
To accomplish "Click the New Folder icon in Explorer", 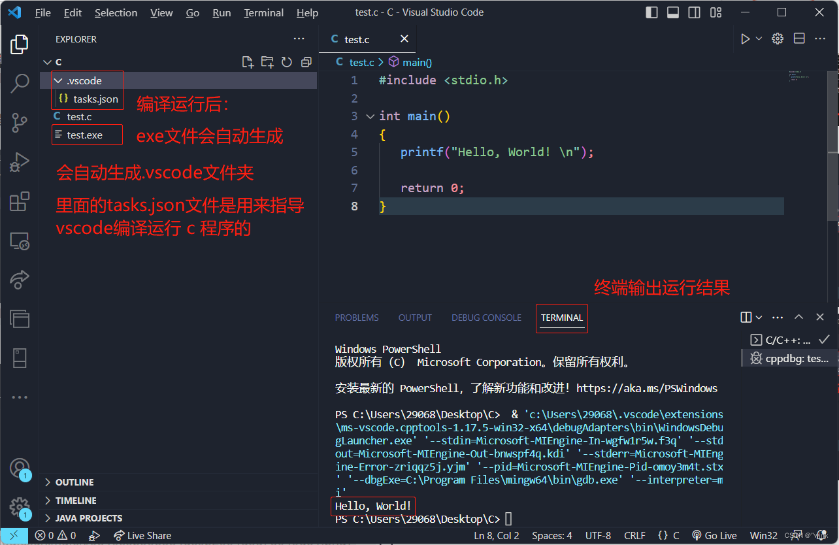I will [x=267, y=62].
